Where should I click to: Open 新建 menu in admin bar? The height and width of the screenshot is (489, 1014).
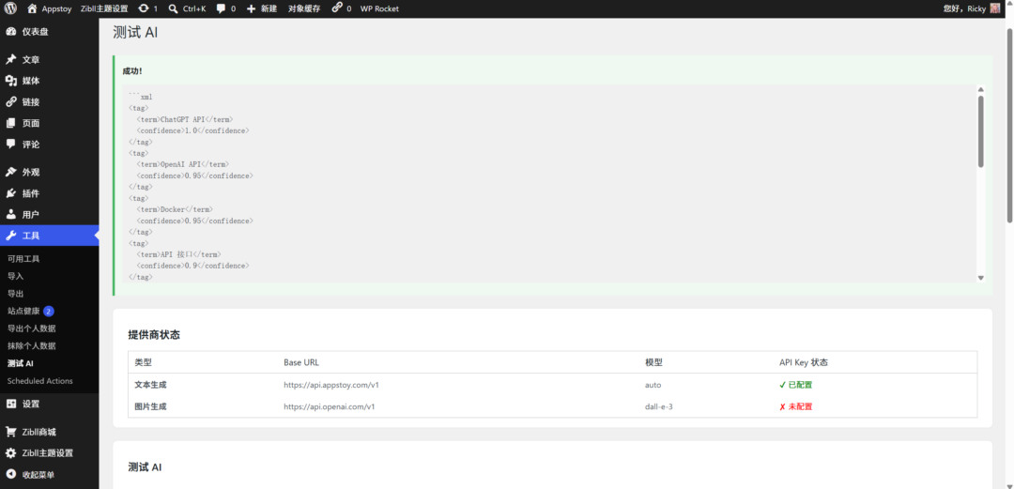tap(269, 8)
